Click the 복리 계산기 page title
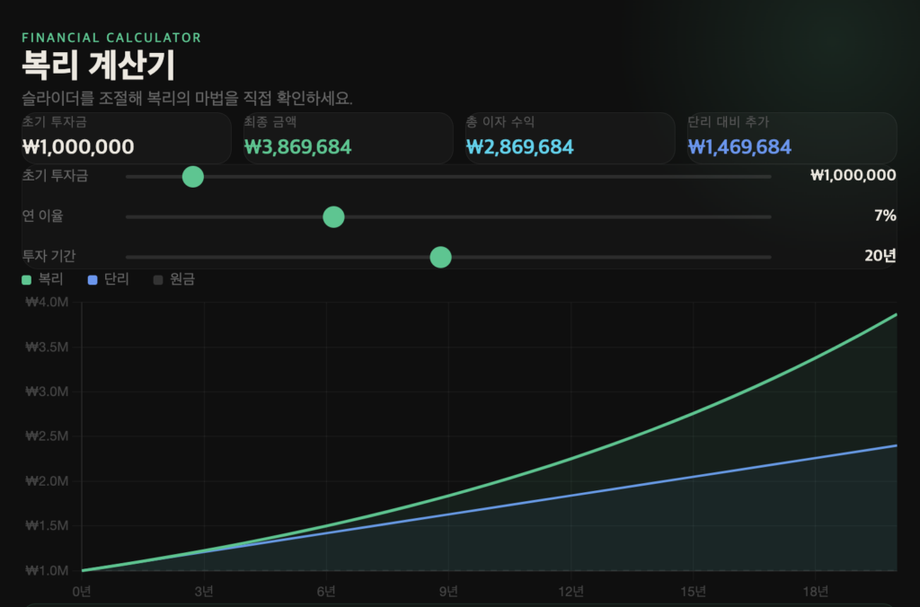The image size is (920, 607). pos(98,66)
